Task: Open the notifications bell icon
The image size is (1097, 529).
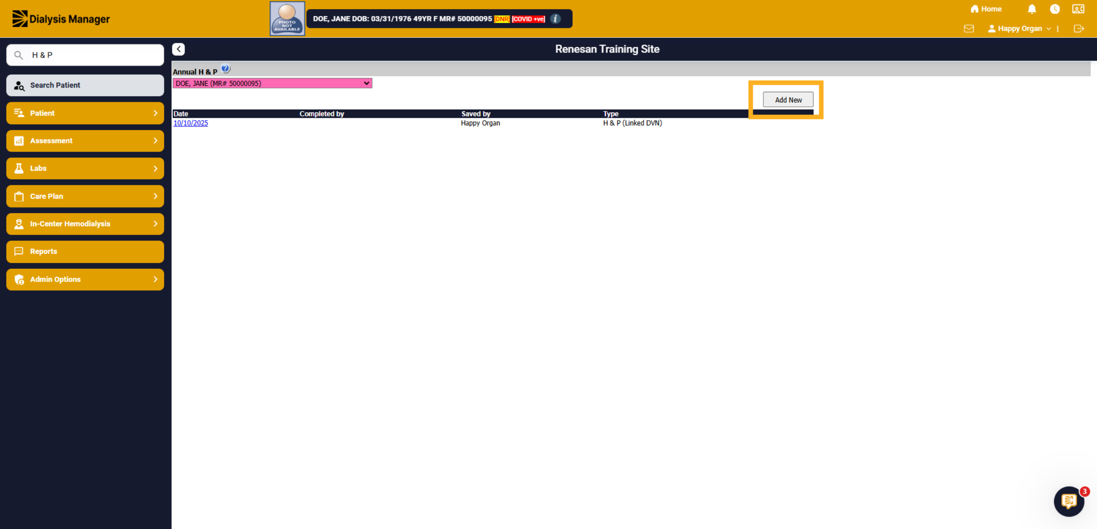Action: pos(1032,9)
